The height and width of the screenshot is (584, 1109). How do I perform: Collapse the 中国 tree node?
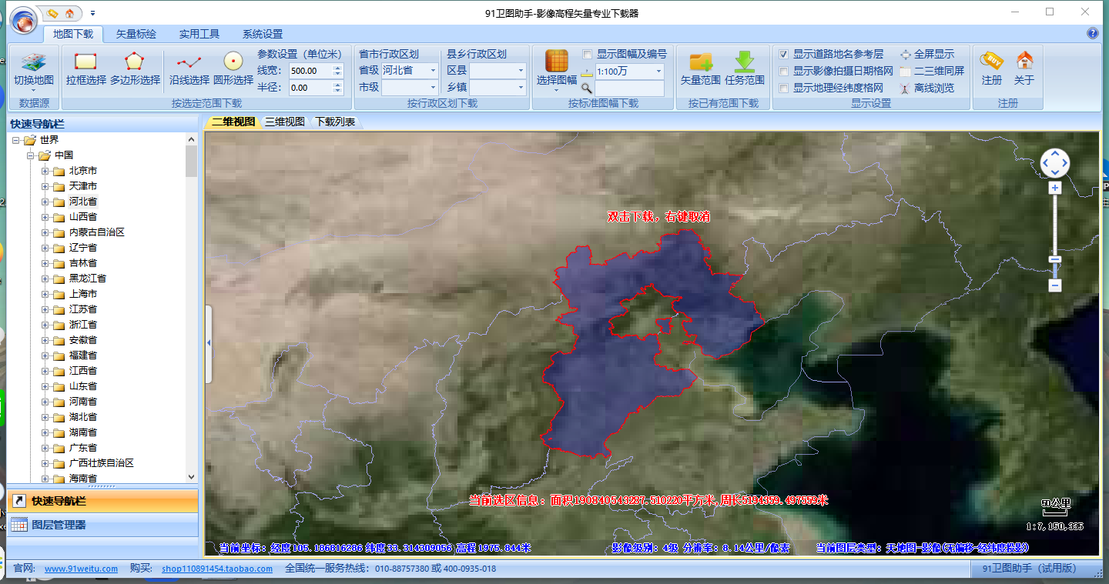pos(31,155)
